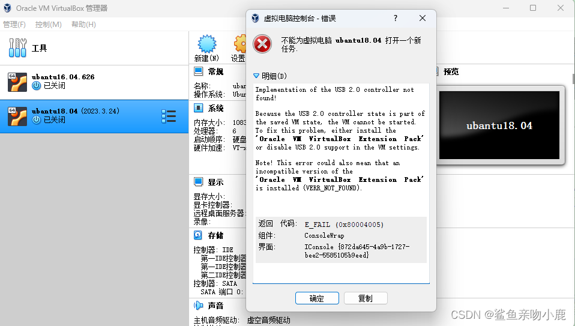
Task: Click the System (系统) section icon
Action: (199, 108)
